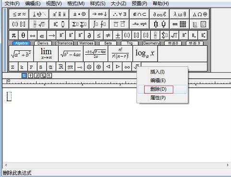Open the fraction and radical templates palette

[x=39, y=24]
